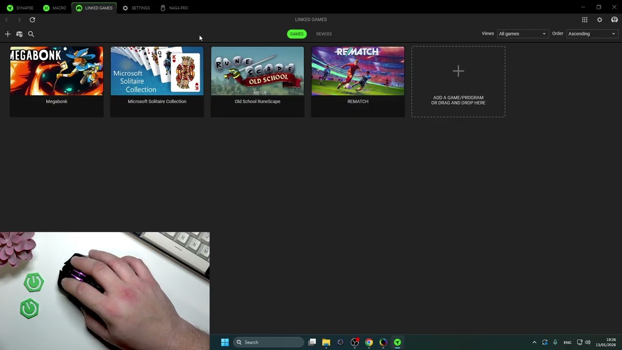Click the Megabonk title text
The height and width of the screenshot is (350, 622).
[56, 102]
